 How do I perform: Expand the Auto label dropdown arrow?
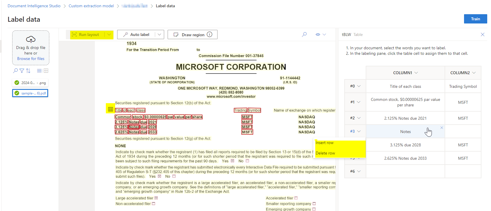(x=159, y=34)
